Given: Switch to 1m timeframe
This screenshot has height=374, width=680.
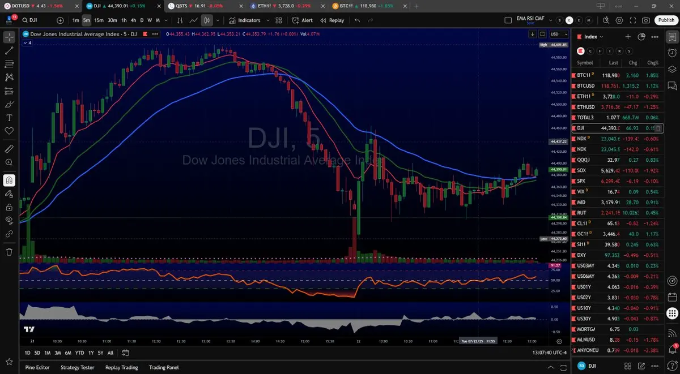Looking at the screenshot, I should click(x=76, y=20).
